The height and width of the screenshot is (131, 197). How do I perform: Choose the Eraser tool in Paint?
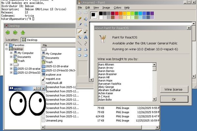pyautogui.click(x=79, y=19)
